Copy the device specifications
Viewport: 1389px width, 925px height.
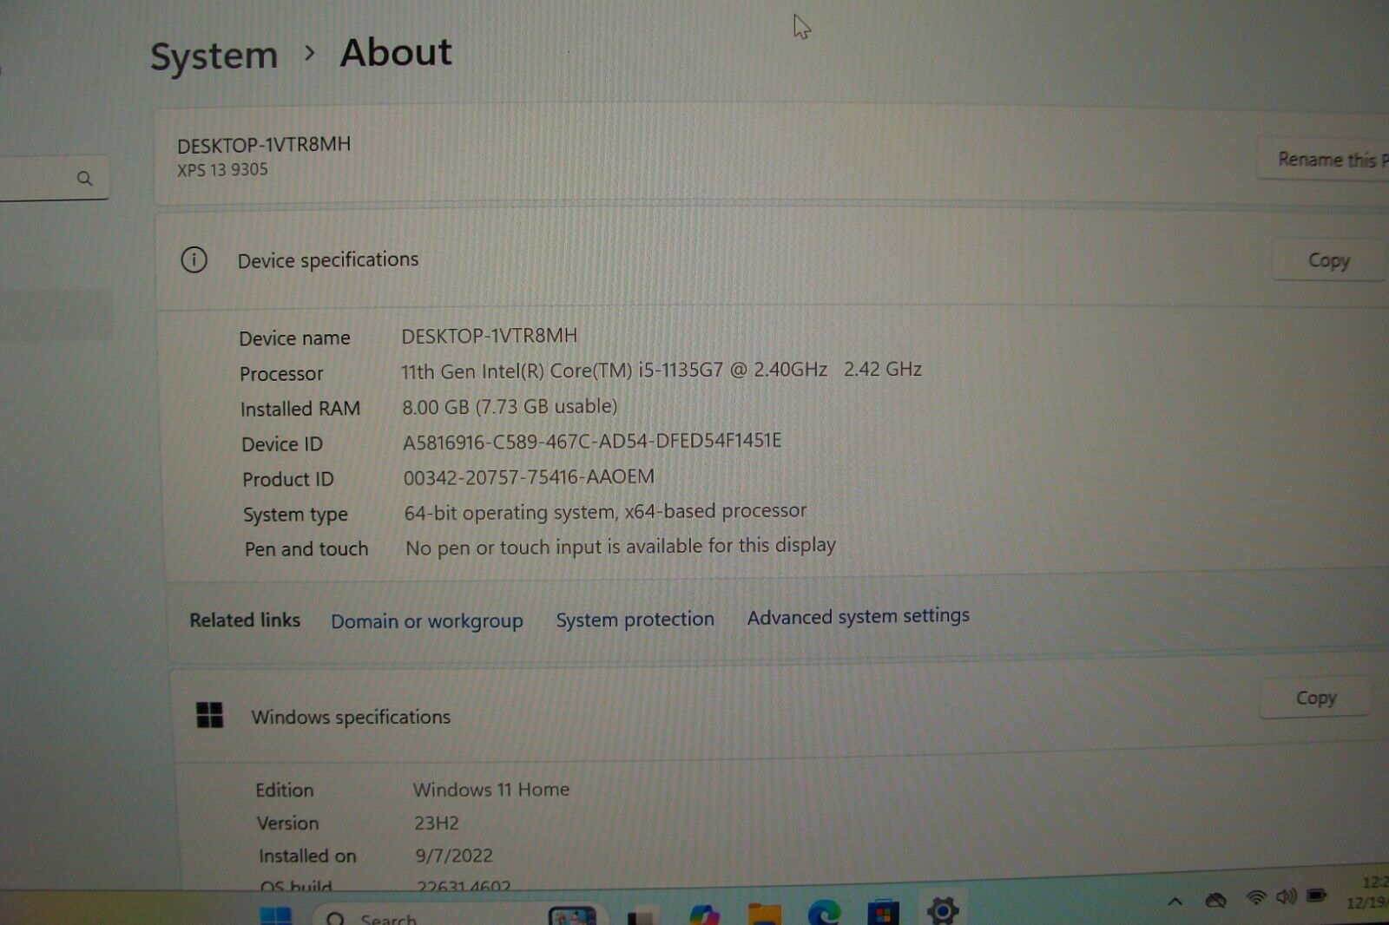point(1328,260)
